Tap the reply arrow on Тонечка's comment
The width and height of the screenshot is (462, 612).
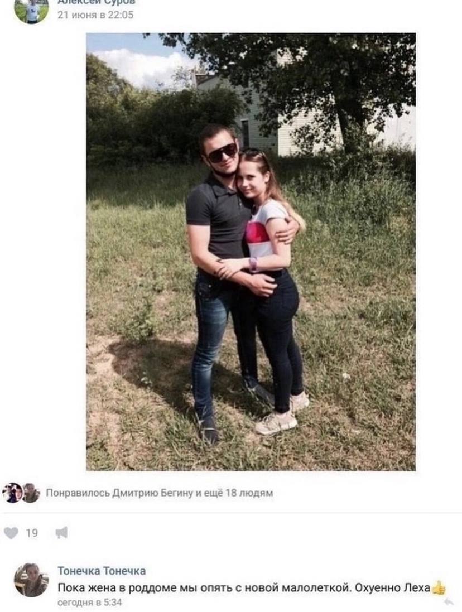(x=449, y=603)
